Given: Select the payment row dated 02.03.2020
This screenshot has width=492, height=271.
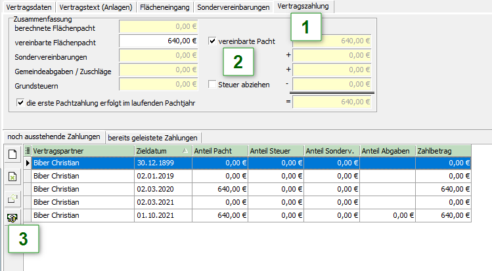Looking at the screenshot, I should click(162, 189).
